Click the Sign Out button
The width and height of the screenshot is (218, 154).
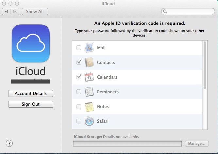pyautogui.click(x=31, y=104)
